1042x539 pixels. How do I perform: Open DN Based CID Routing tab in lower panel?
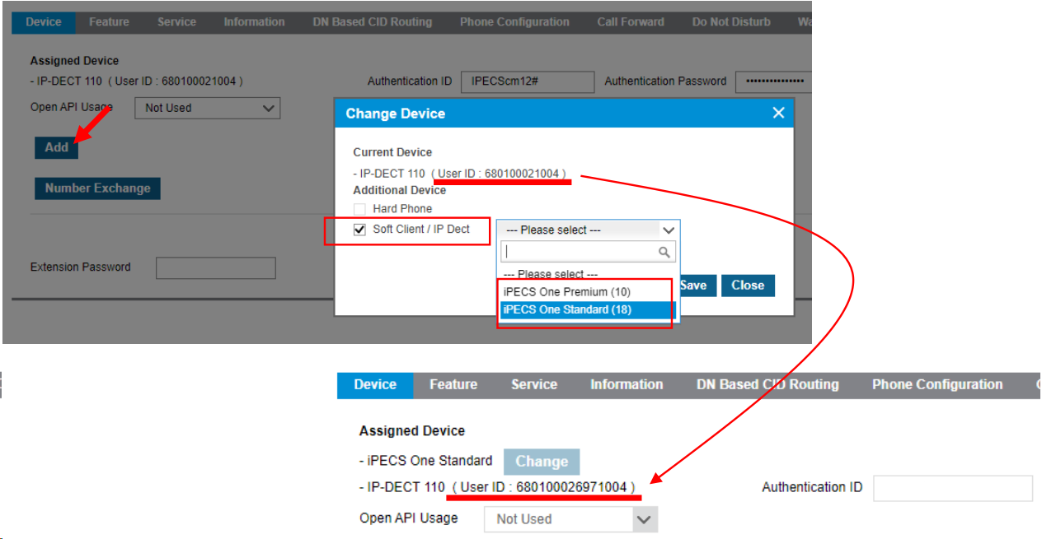767,384
